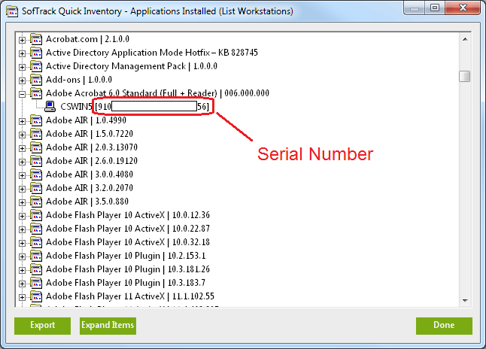Expand Adobe Flash Player 10 ActiveX 10.0.12.36
The height and width of the screenshot is (349, 486).
point(23,215)
